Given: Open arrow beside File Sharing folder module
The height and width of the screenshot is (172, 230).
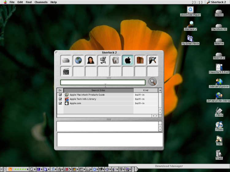Looking at the screenshot, I should point(49,169).
